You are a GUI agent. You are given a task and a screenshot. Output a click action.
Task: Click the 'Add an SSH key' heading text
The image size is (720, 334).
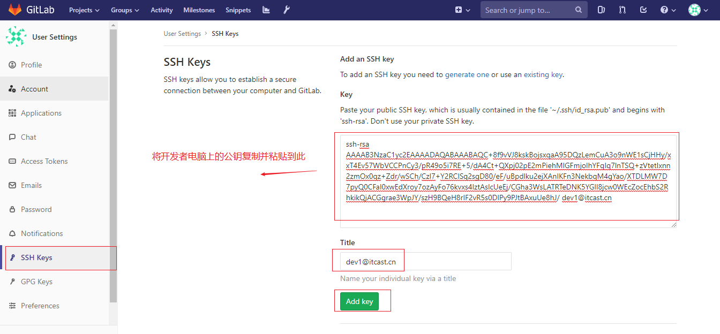(367, 59)
